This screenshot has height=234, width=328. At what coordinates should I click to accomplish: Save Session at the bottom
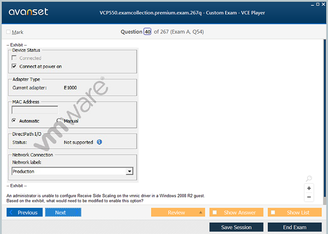(x=236, y=227)
